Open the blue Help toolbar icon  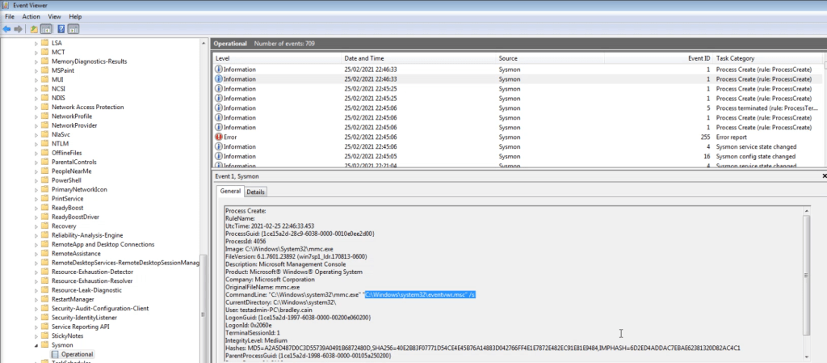61,28
